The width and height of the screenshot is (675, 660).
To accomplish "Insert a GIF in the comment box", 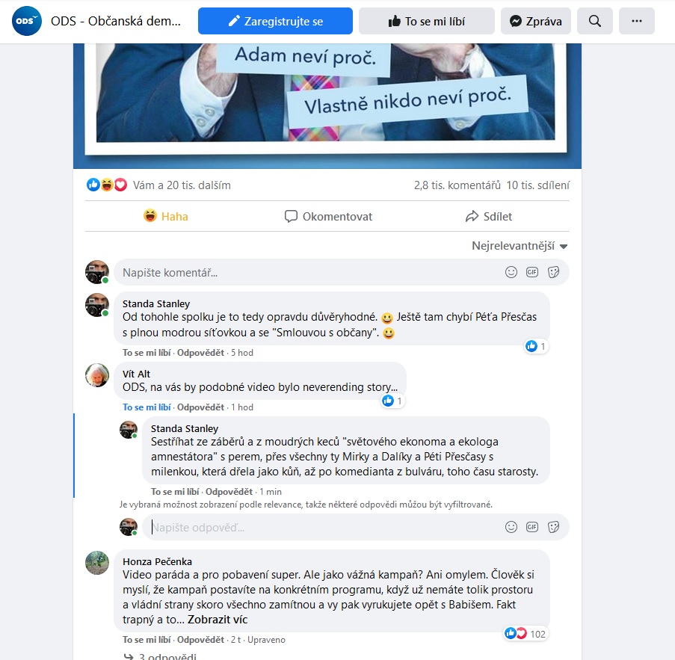I will click(532, 272).
